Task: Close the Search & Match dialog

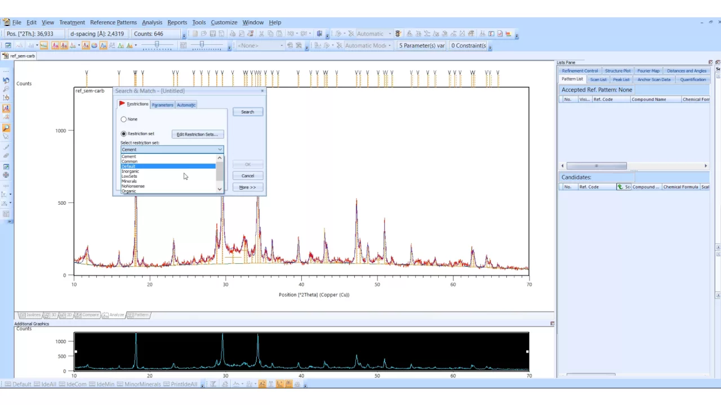Action: 262,91
